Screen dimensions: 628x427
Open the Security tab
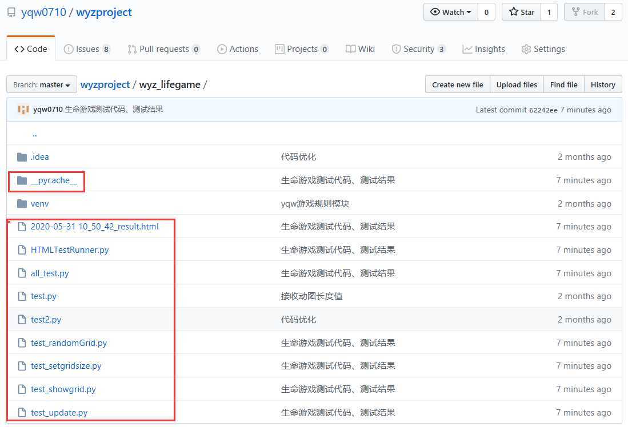tap(418, 49)
